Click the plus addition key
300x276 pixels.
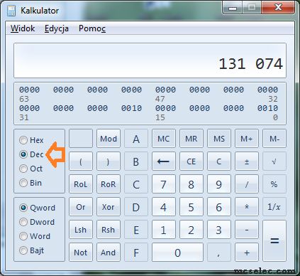pyautogui.click(x=247, y=253)
